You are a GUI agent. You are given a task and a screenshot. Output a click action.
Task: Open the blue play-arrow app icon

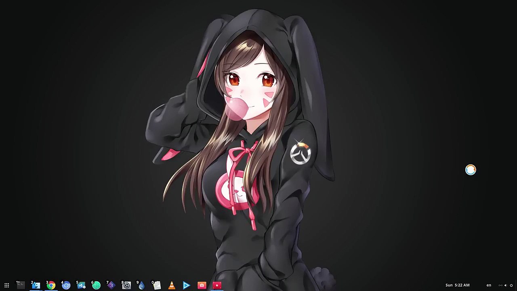[x=187, y=285]
